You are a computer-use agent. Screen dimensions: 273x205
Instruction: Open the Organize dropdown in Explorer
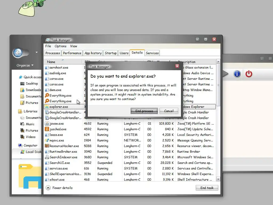click(25, 65)
